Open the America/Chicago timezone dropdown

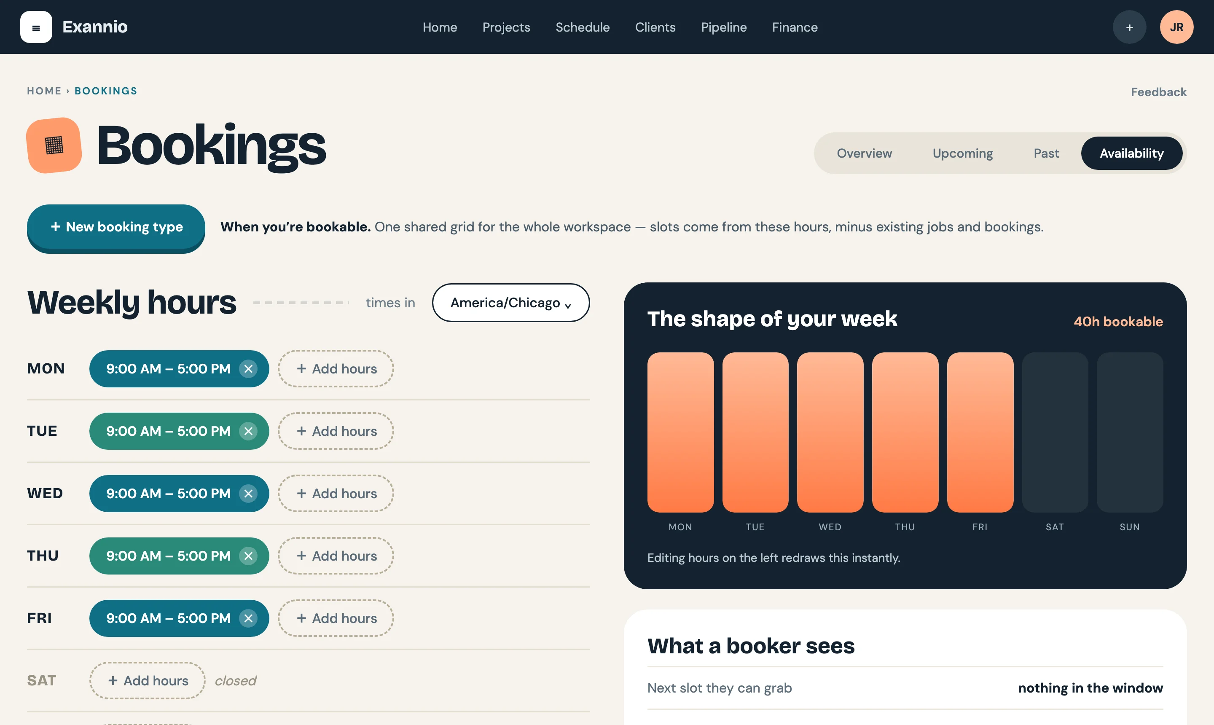[x=510, y=303]
